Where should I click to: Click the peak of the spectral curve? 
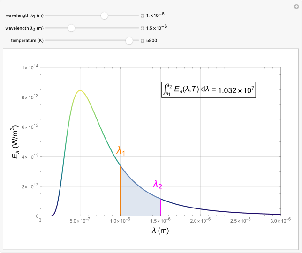[x=80, y=90]
